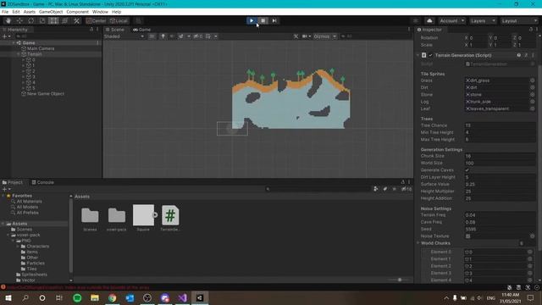Select the Rect tool in toolbar

point(53,20)
